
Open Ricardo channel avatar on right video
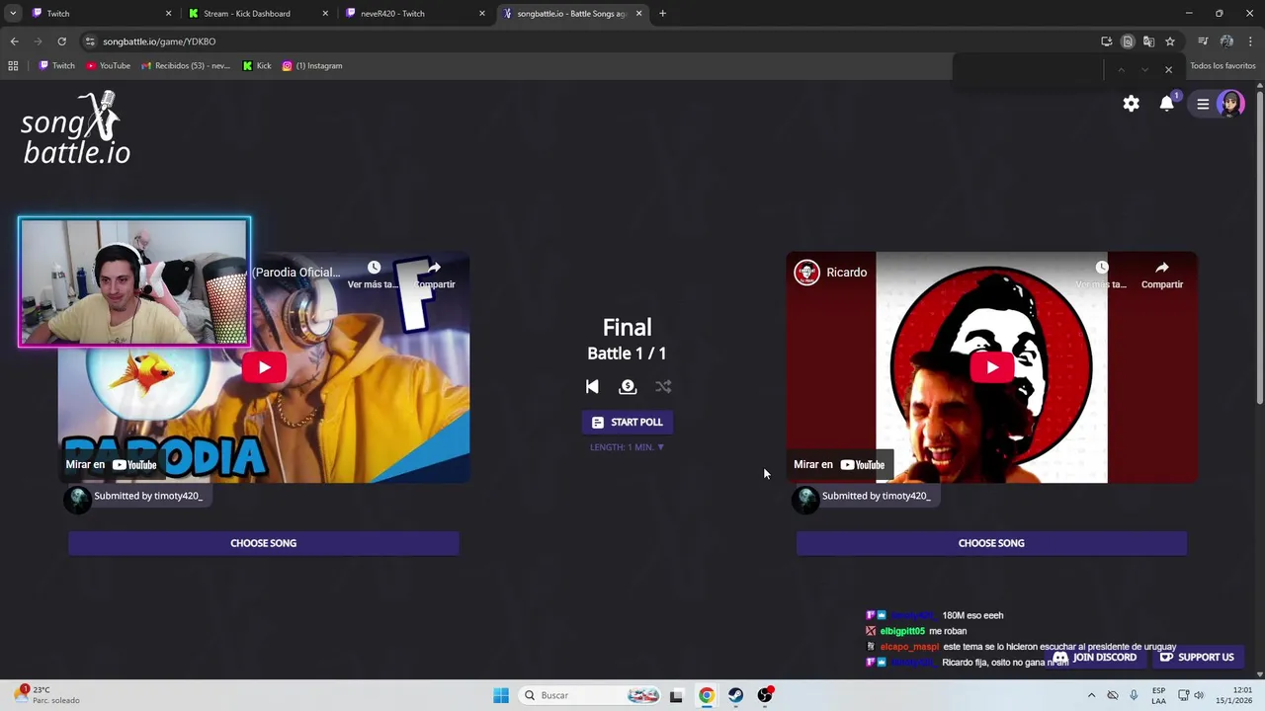807,273
